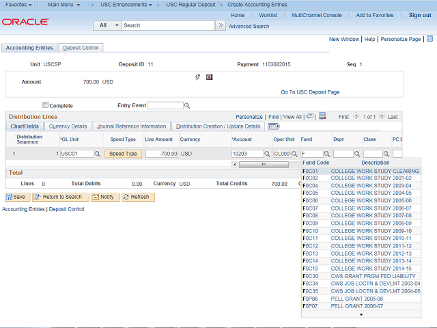437x328 pixels.
Task: Click the download grid to spreadsheet icon
Action: click(322, 117)
